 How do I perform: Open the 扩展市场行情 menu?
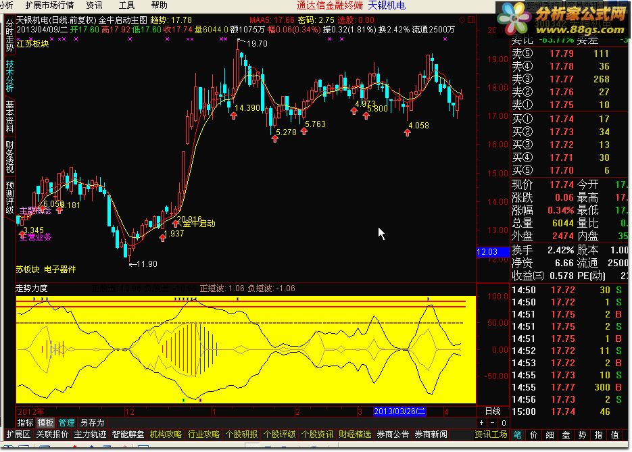49,5
